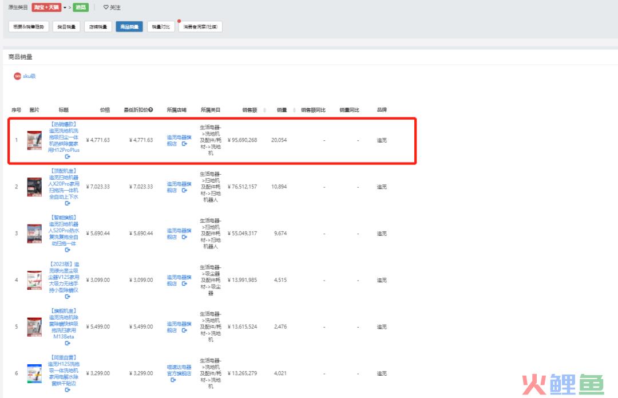This screenshot has height=398, width=618.
Task: Switch to the 销量对比 tab
Action: (x=161, y=26)
